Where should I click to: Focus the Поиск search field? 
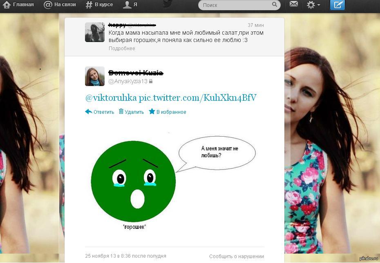235,5
